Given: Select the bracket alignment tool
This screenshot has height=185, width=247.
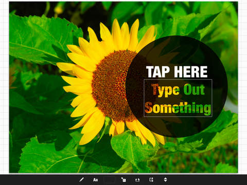Looking at the screenshot, I should coord(151,180).
